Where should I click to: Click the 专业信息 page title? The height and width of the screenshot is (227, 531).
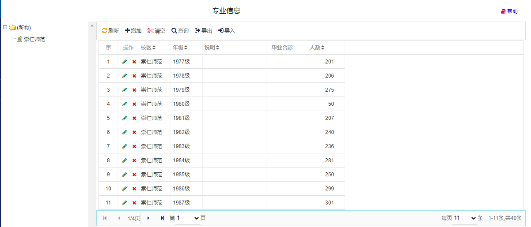(226, 11)
